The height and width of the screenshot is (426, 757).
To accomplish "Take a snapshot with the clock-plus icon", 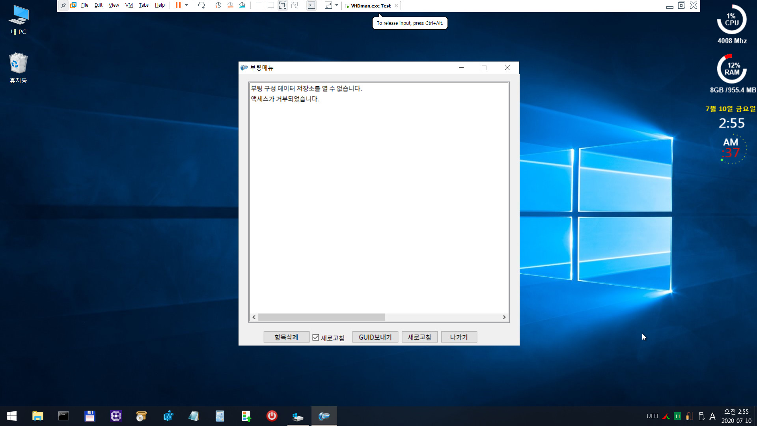I will click(x=218, y=6).
